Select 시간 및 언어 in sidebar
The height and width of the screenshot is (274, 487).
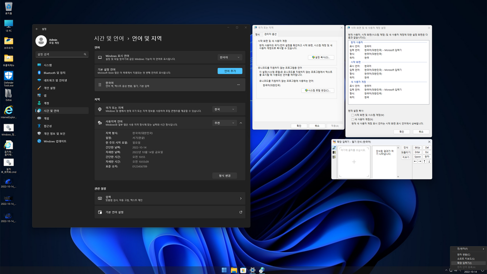(x=62, y=111)
